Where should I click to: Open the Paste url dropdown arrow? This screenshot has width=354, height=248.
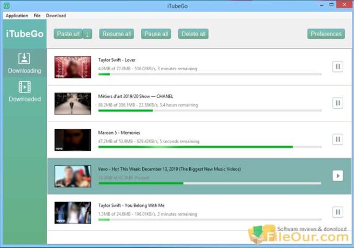[88, 34]
